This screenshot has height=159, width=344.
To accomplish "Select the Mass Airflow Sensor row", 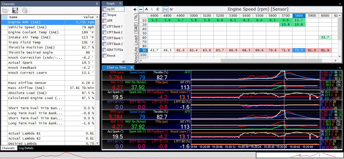I will 48,83.
